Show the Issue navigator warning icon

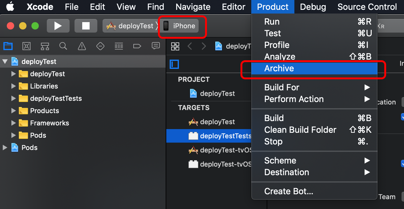tap(82, 46)
